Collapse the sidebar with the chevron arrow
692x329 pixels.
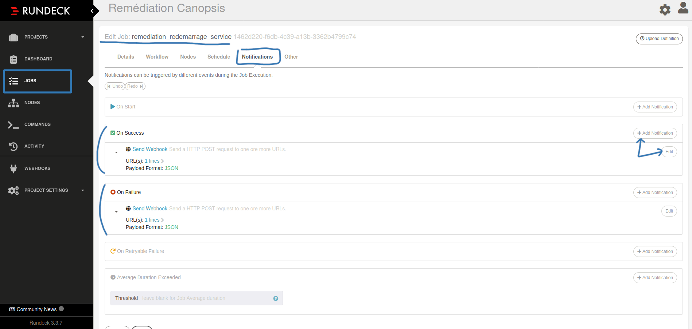[92, 11]
